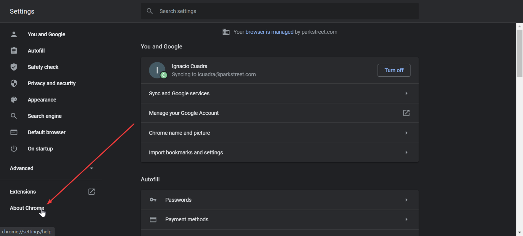
Task: Select Privacy and security in the sidebar
Action: coord(51,83)
